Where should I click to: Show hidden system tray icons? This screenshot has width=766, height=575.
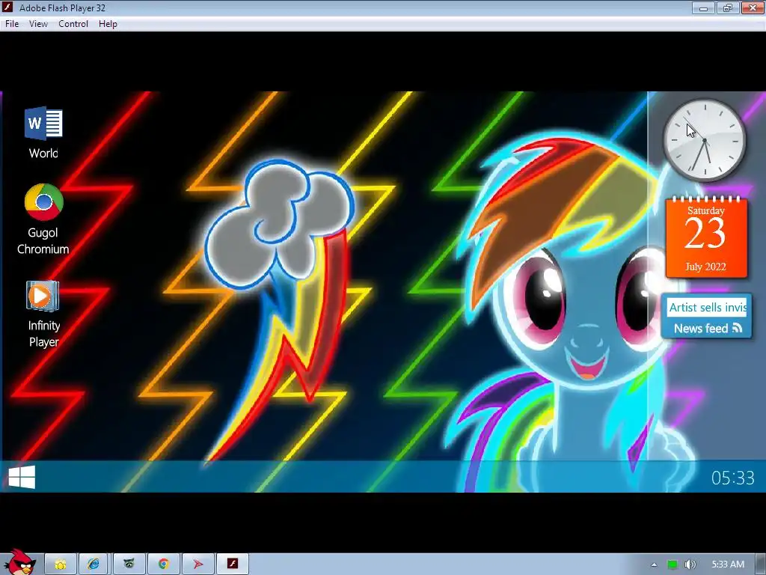pyautogui.click(x=654, y=565)
